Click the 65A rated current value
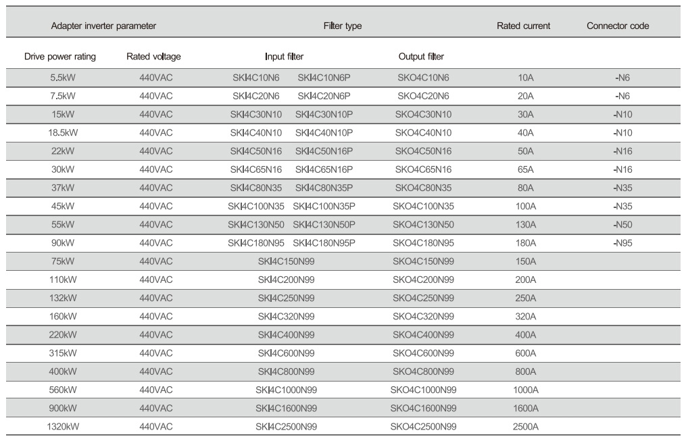The image size is (688, 443). [526, 170]
